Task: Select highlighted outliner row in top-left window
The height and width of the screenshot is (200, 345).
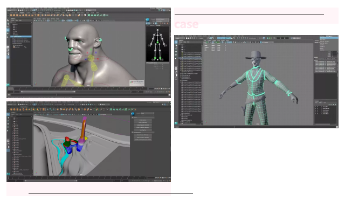Action: coord(21,37)
